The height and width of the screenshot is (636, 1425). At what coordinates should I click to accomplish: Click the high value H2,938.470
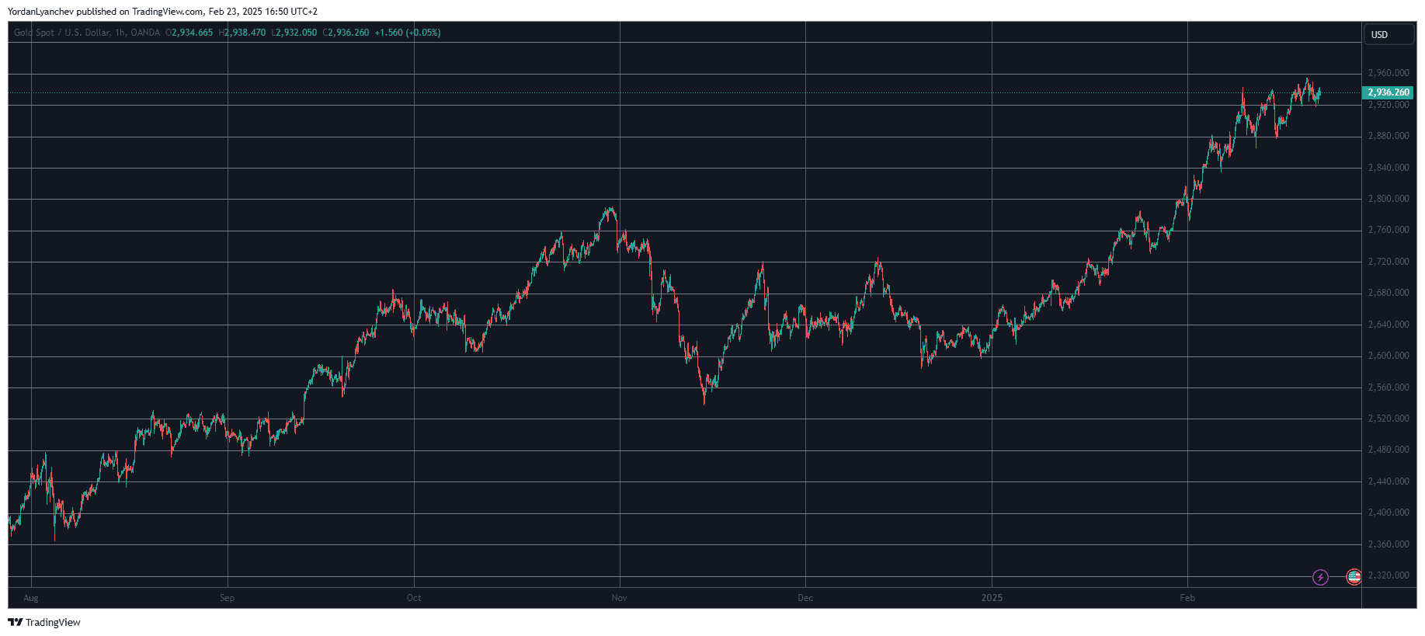[242, 33]
